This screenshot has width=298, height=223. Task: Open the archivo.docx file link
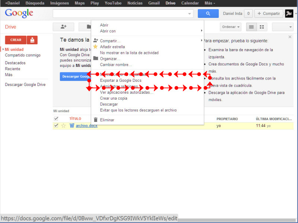[x=86, y=126]
